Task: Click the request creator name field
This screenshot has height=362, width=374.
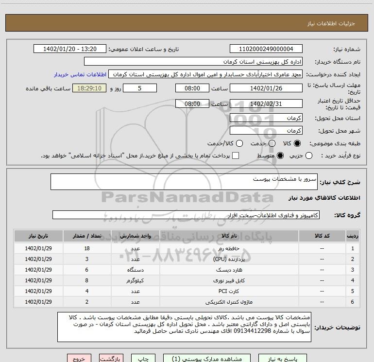Action: [x=205, y=74]
